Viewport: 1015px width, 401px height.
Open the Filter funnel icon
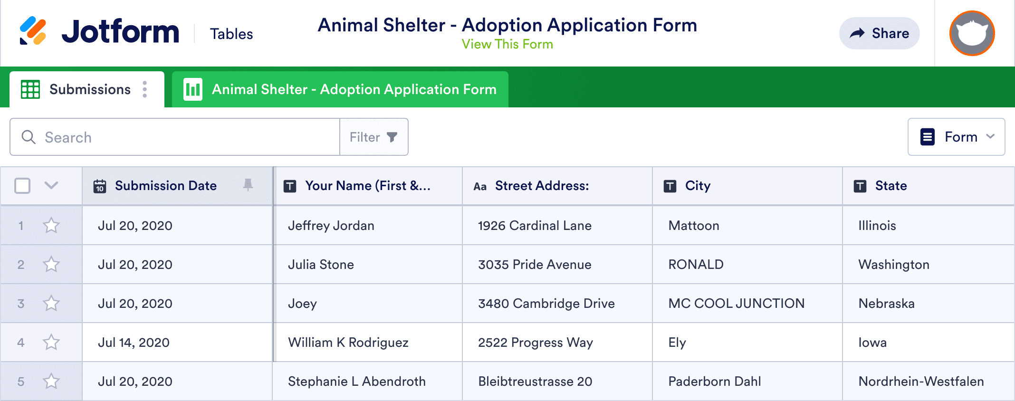click(391, 137)
